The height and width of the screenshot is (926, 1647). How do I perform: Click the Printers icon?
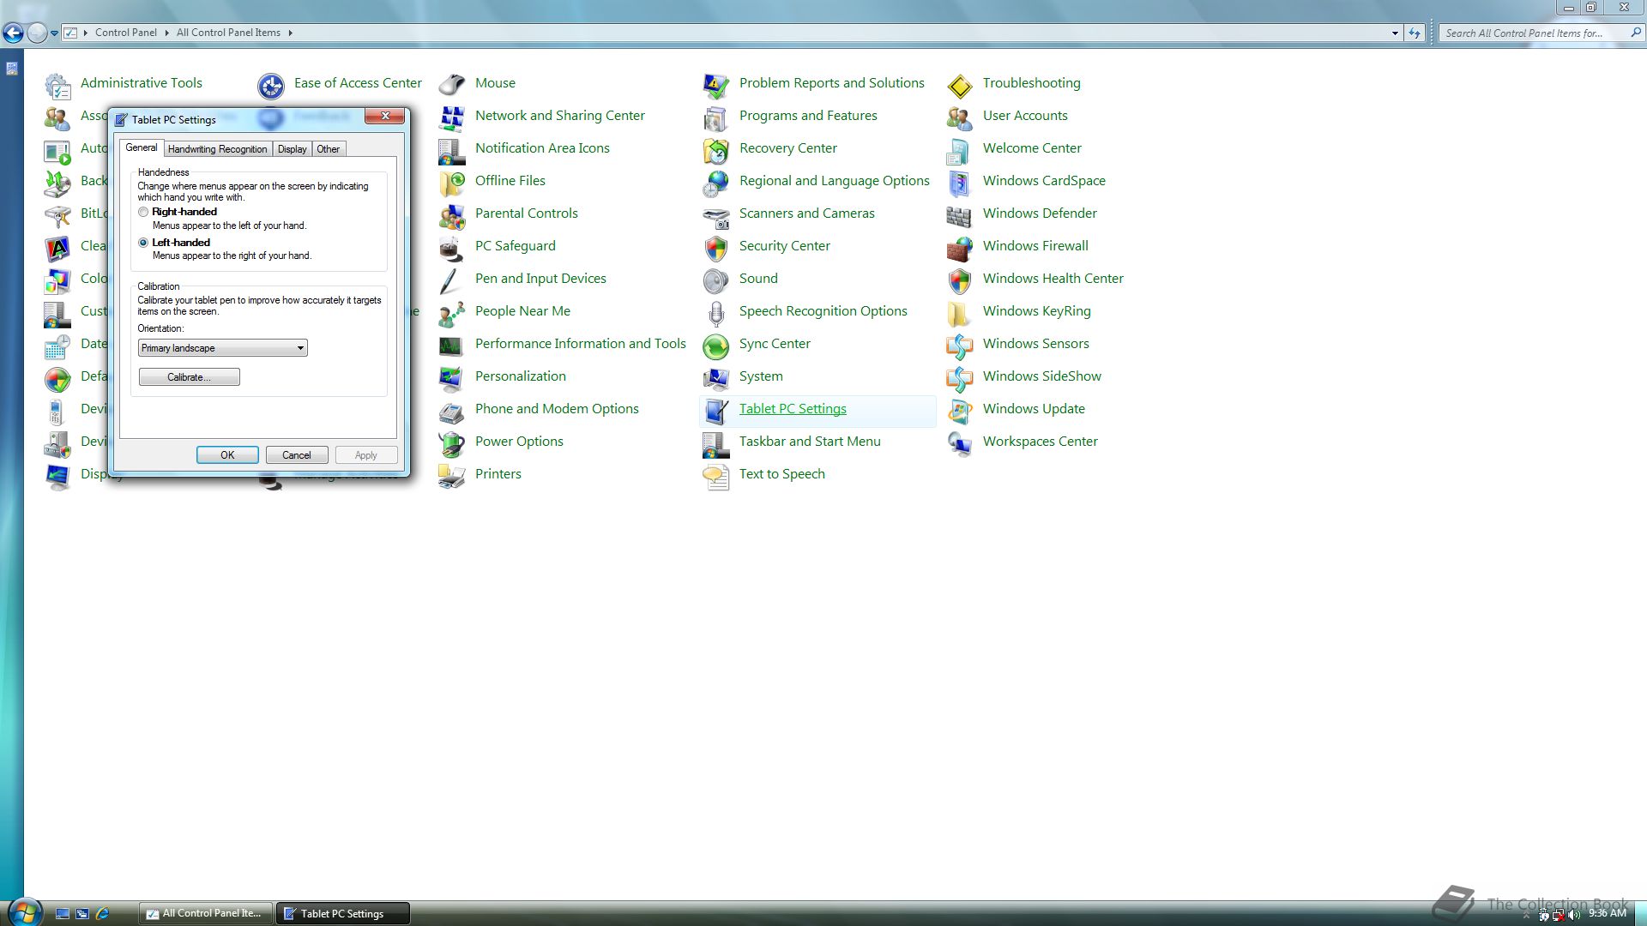tap(452, 475)
